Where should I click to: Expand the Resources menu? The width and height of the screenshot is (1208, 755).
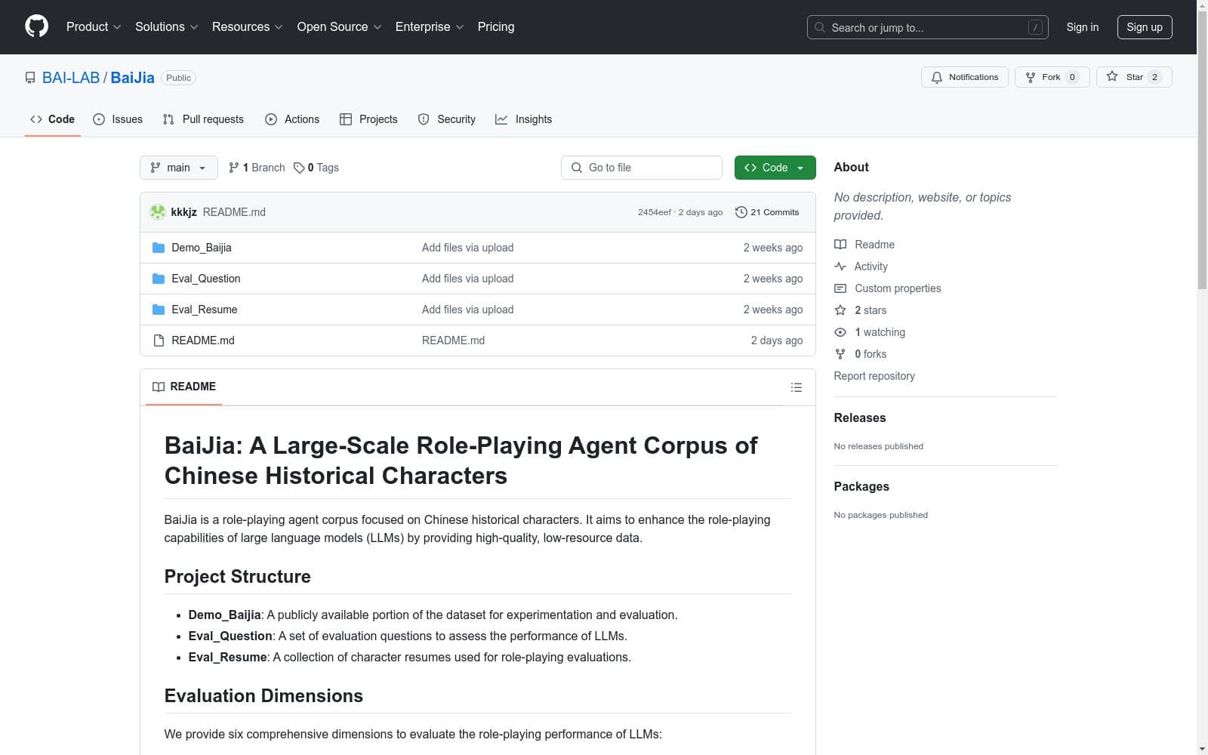coord(247,26)
